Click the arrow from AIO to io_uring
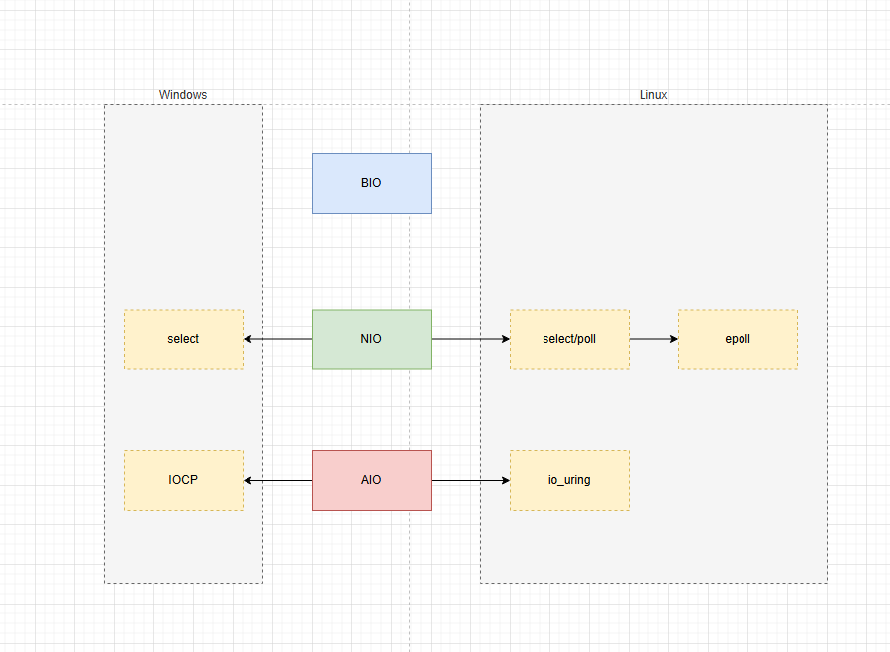890x652 pixels. click(x=470, y=481)
